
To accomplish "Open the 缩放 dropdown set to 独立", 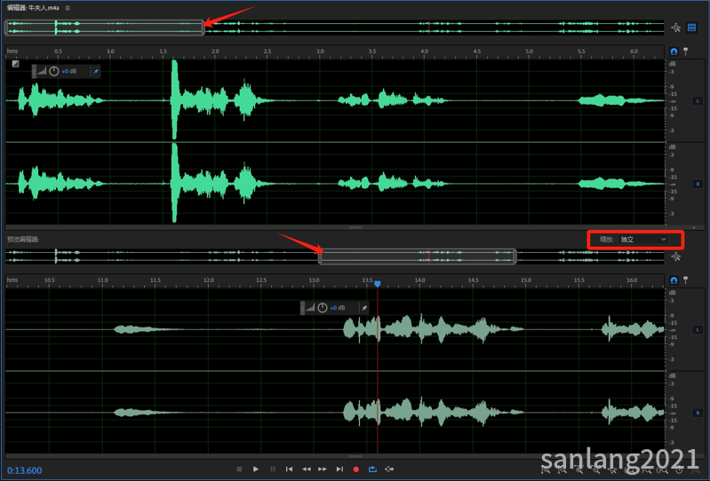I will coord(643,239).
